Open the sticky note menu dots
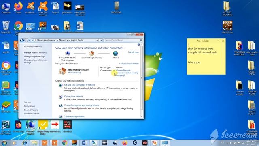Viewport: 259px width, 146px height. (x=218, y=41)
